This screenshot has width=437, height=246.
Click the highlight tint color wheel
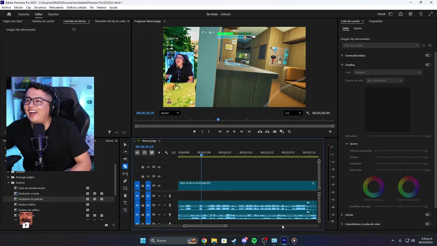click(409, 187)
